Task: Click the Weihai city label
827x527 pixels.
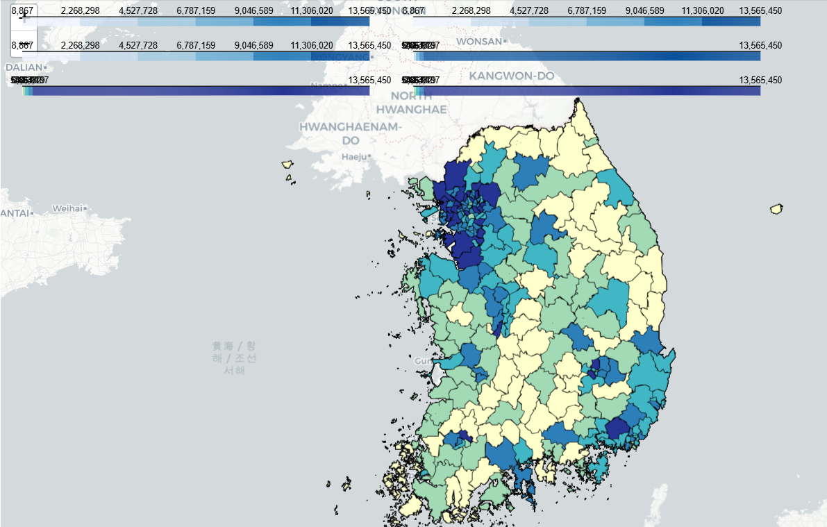Action: tap(69, 208)
